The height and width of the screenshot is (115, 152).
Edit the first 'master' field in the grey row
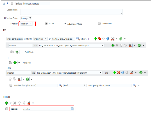(x=21, y=45)
